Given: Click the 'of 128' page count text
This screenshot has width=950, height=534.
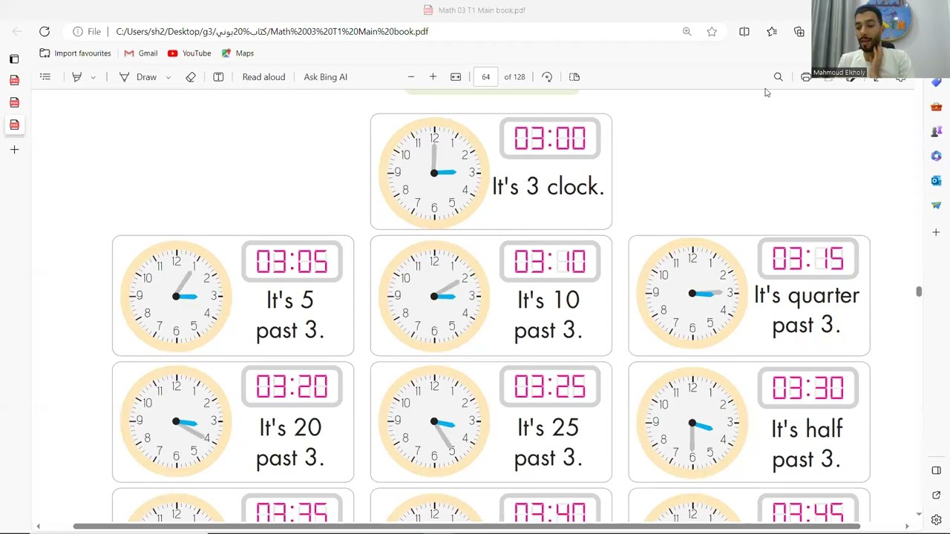Looking at the screenshot, I should 514,77.
